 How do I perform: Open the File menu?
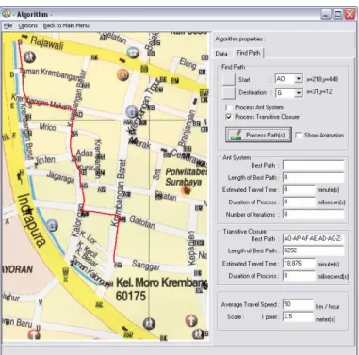click(x=8, y=25)
